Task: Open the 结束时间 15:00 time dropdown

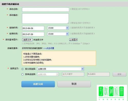Action: coord(58,34)
